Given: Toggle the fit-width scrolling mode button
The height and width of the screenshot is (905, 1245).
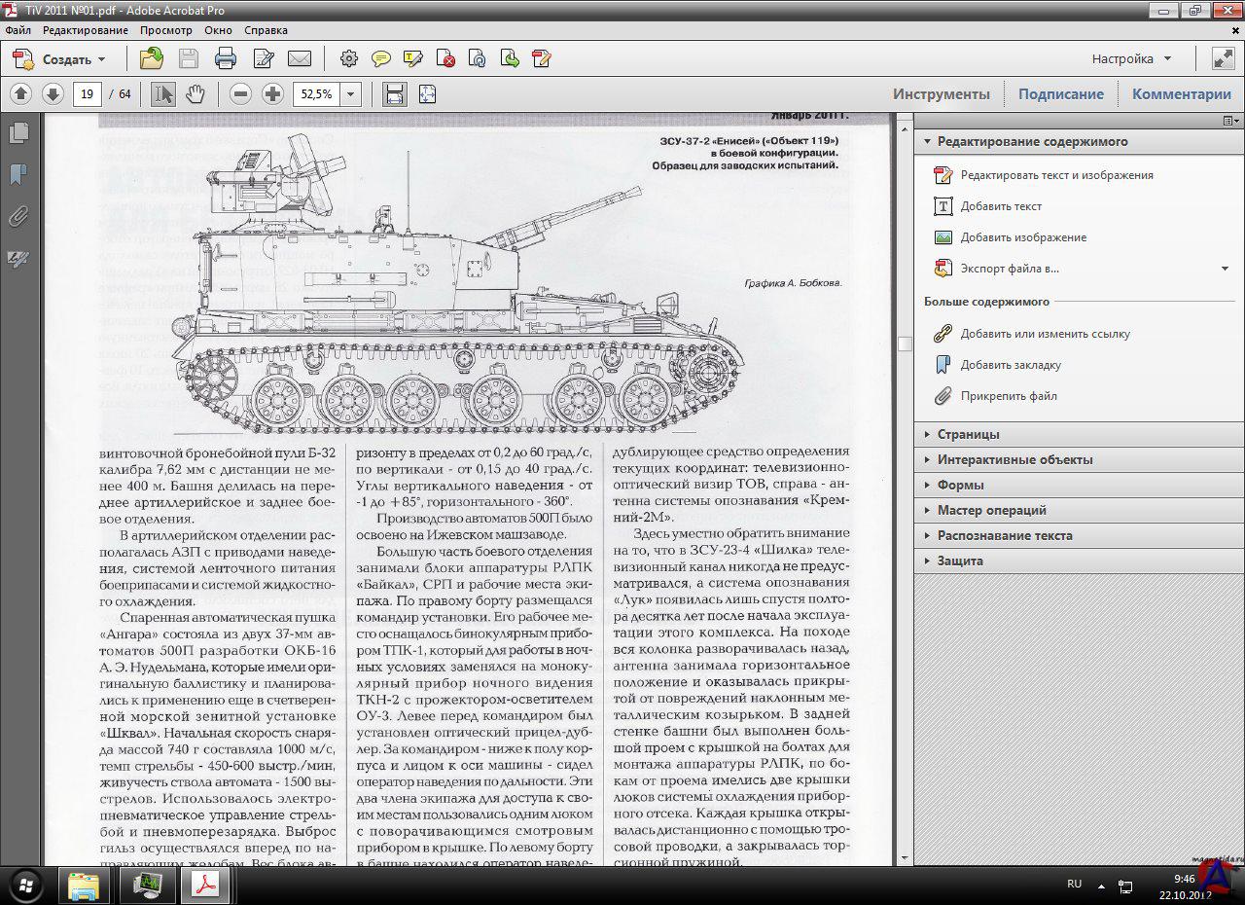Looking at the screenshot, I should point(394,94).
